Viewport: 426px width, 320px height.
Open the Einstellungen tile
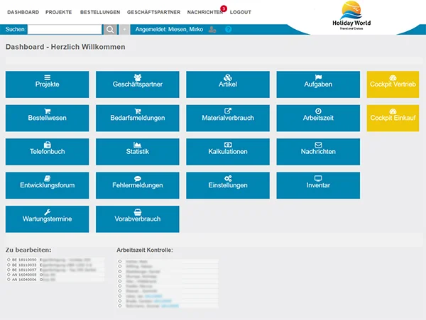pos(228,185)
